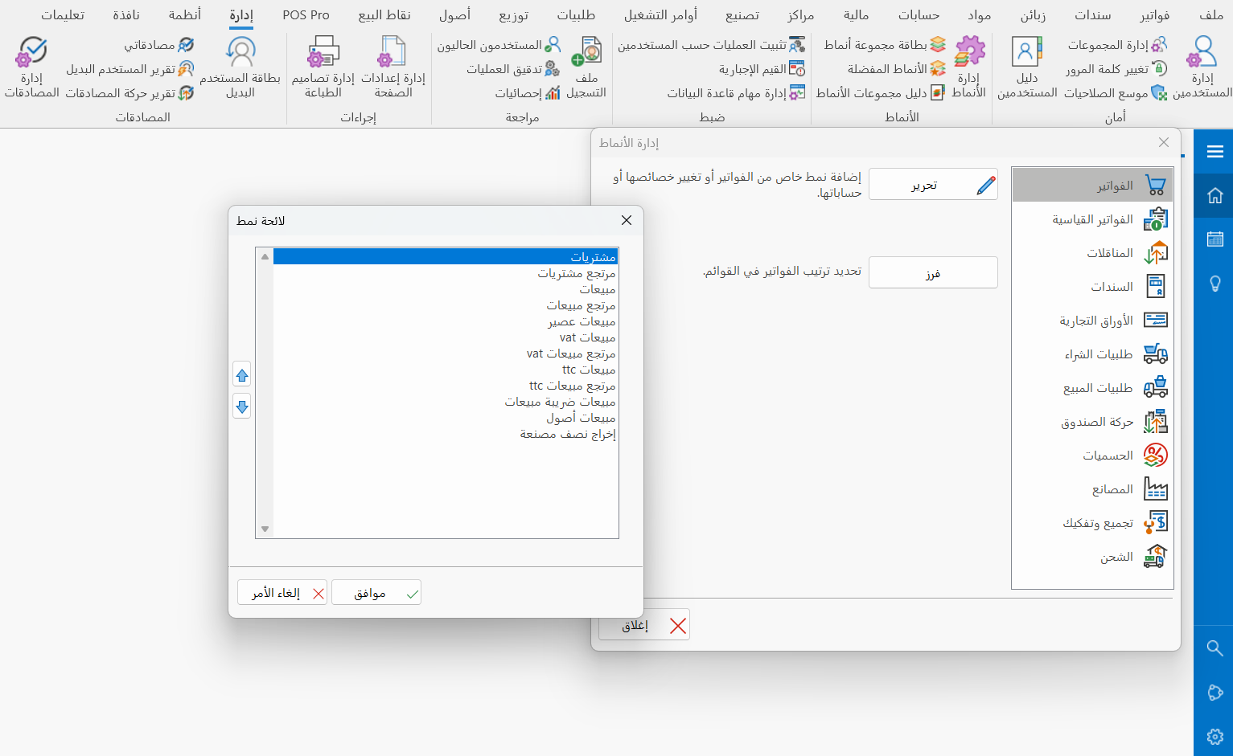Click the تحرير button

[933, 184]
